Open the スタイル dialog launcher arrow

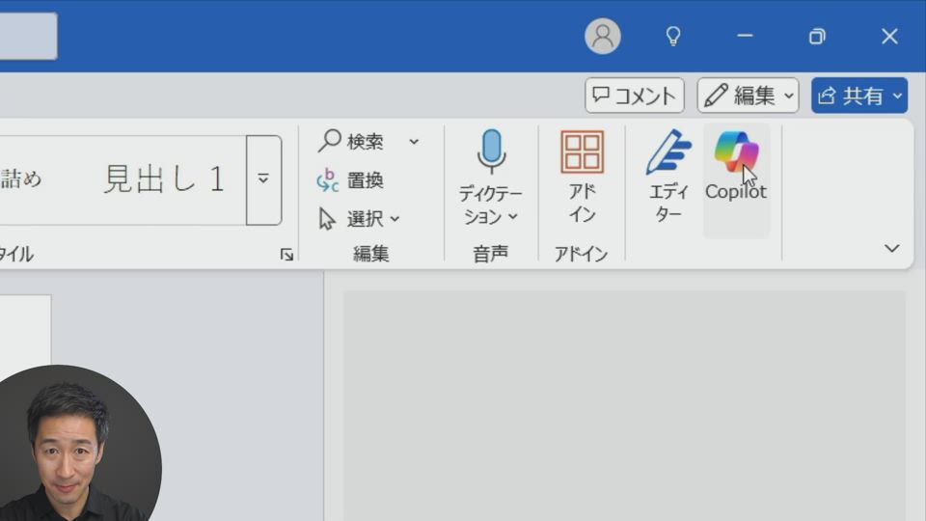click(286, 255)
